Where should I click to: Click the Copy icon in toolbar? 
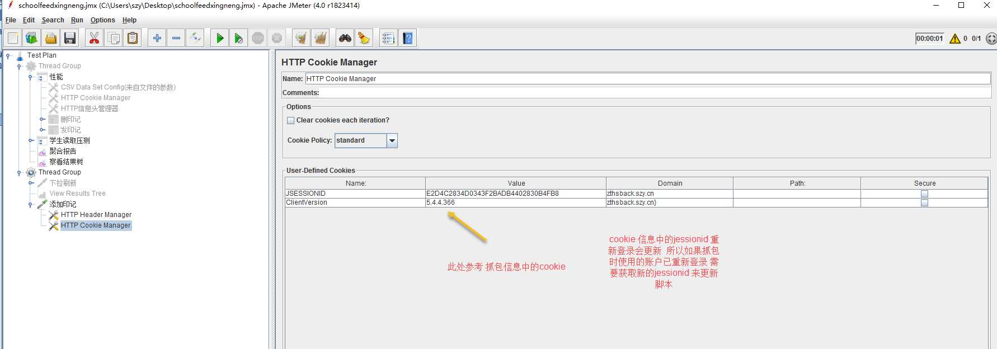tap(114, 38)
